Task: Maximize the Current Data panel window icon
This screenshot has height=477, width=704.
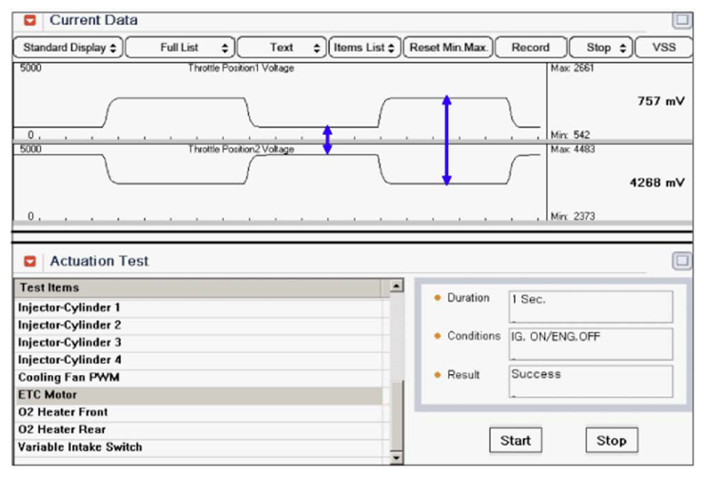Action: click(x=681, y=19)
